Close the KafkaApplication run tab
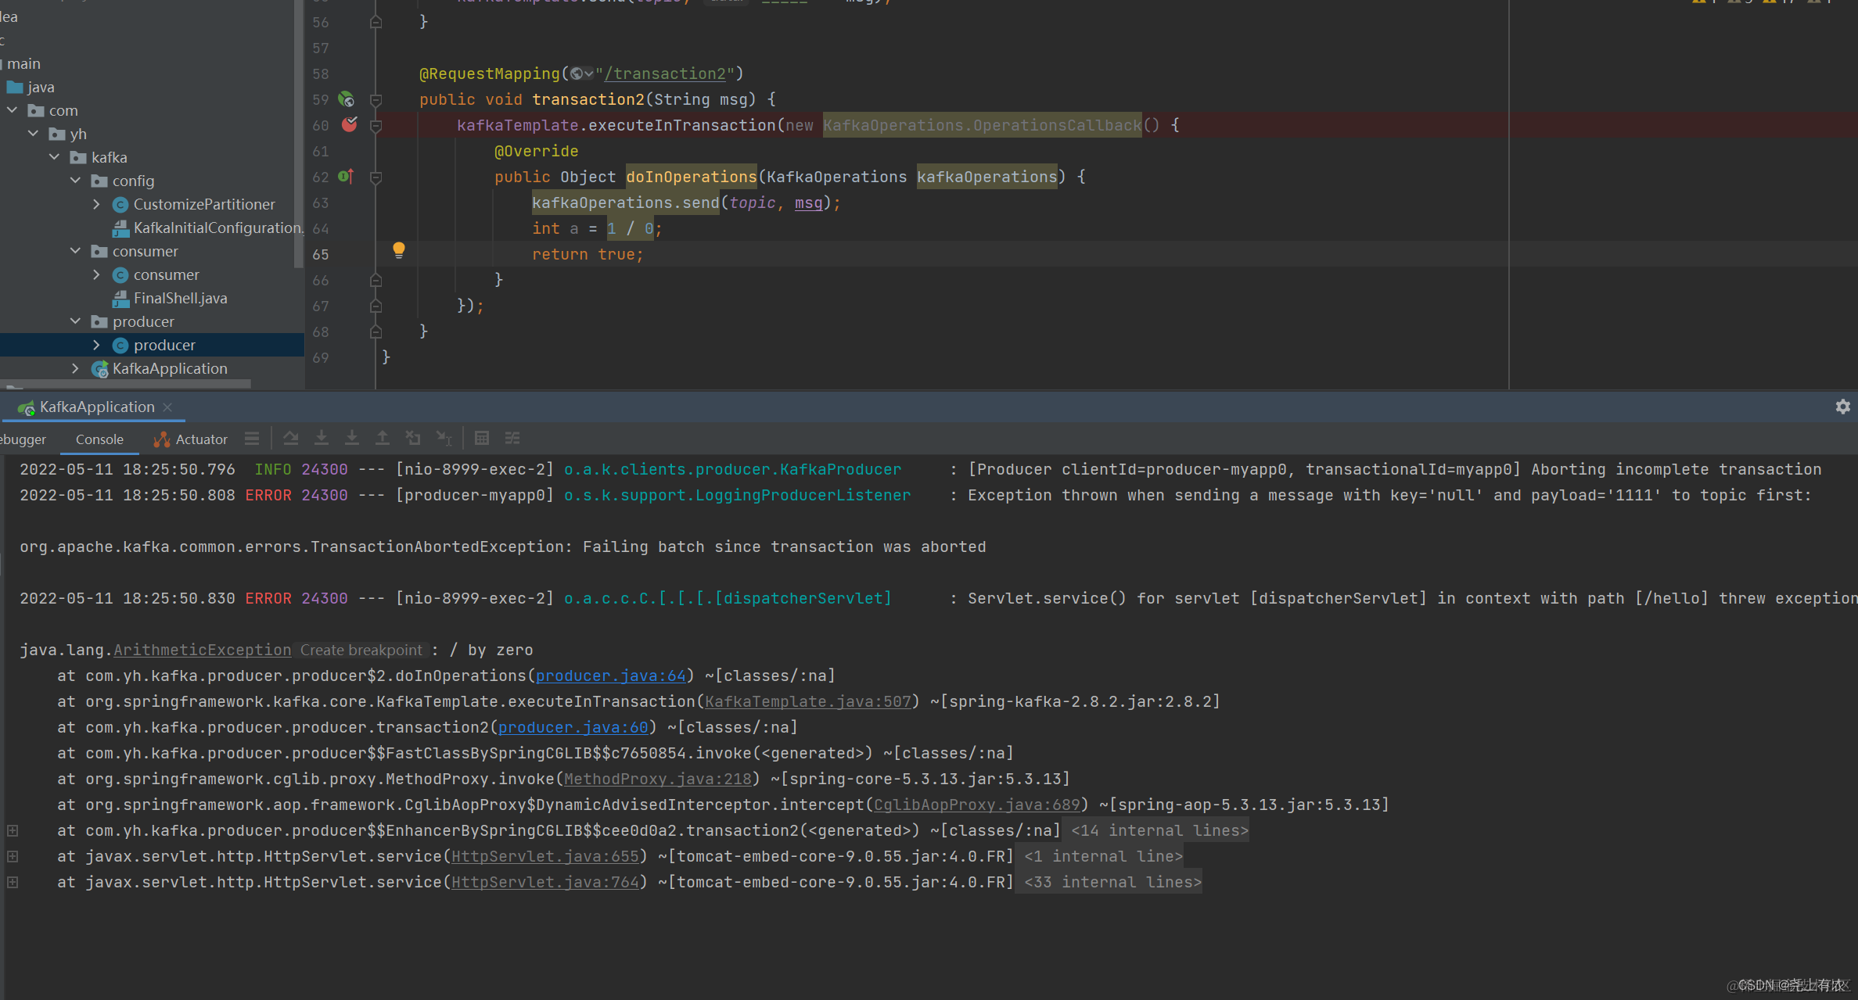 click(167, 407)
